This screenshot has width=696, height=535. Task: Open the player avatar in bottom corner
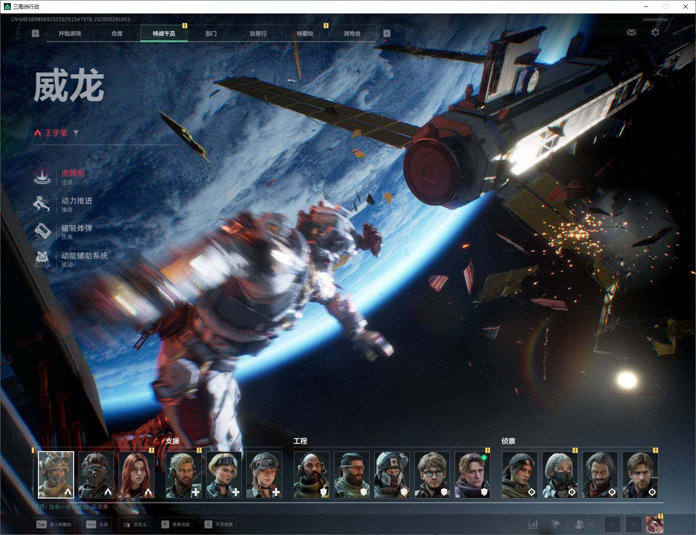tap(654, 525)
